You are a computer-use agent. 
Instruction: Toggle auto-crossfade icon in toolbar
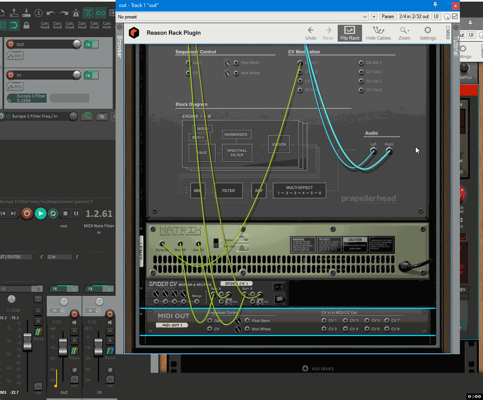click(x=88, y=13)
